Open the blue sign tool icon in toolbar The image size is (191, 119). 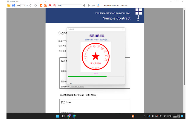pos(98,5)
